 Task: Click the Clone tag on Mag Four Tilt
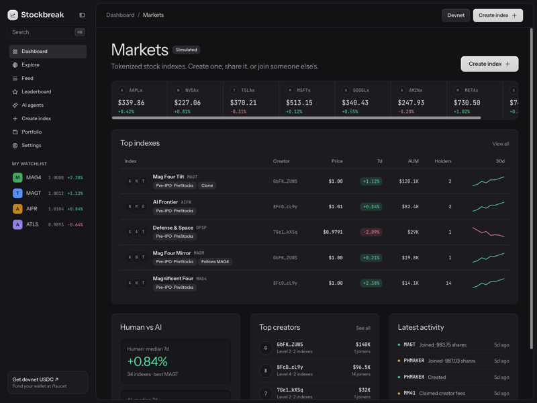pyautogui.click(x=207, y=185)
